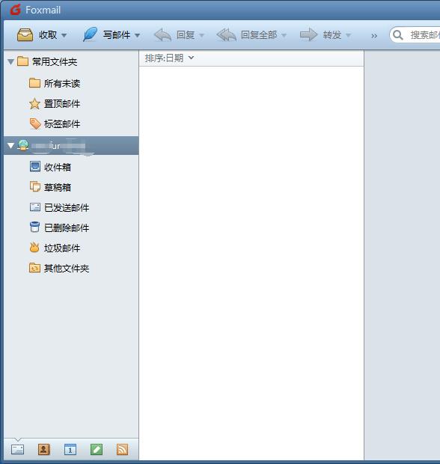
Task: Open the 收件箱 inbox icon
Action: click(35, 167)
